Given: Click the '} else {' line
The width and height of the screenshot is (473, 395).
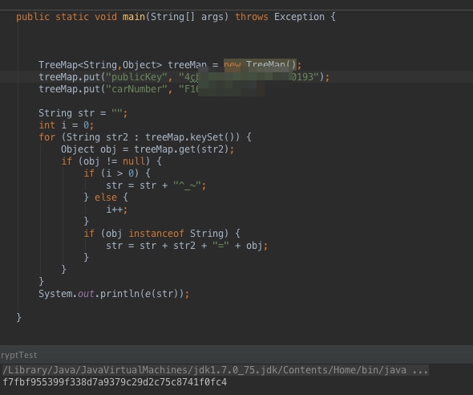Looking at the screenshot, I should tap(106, 197).
